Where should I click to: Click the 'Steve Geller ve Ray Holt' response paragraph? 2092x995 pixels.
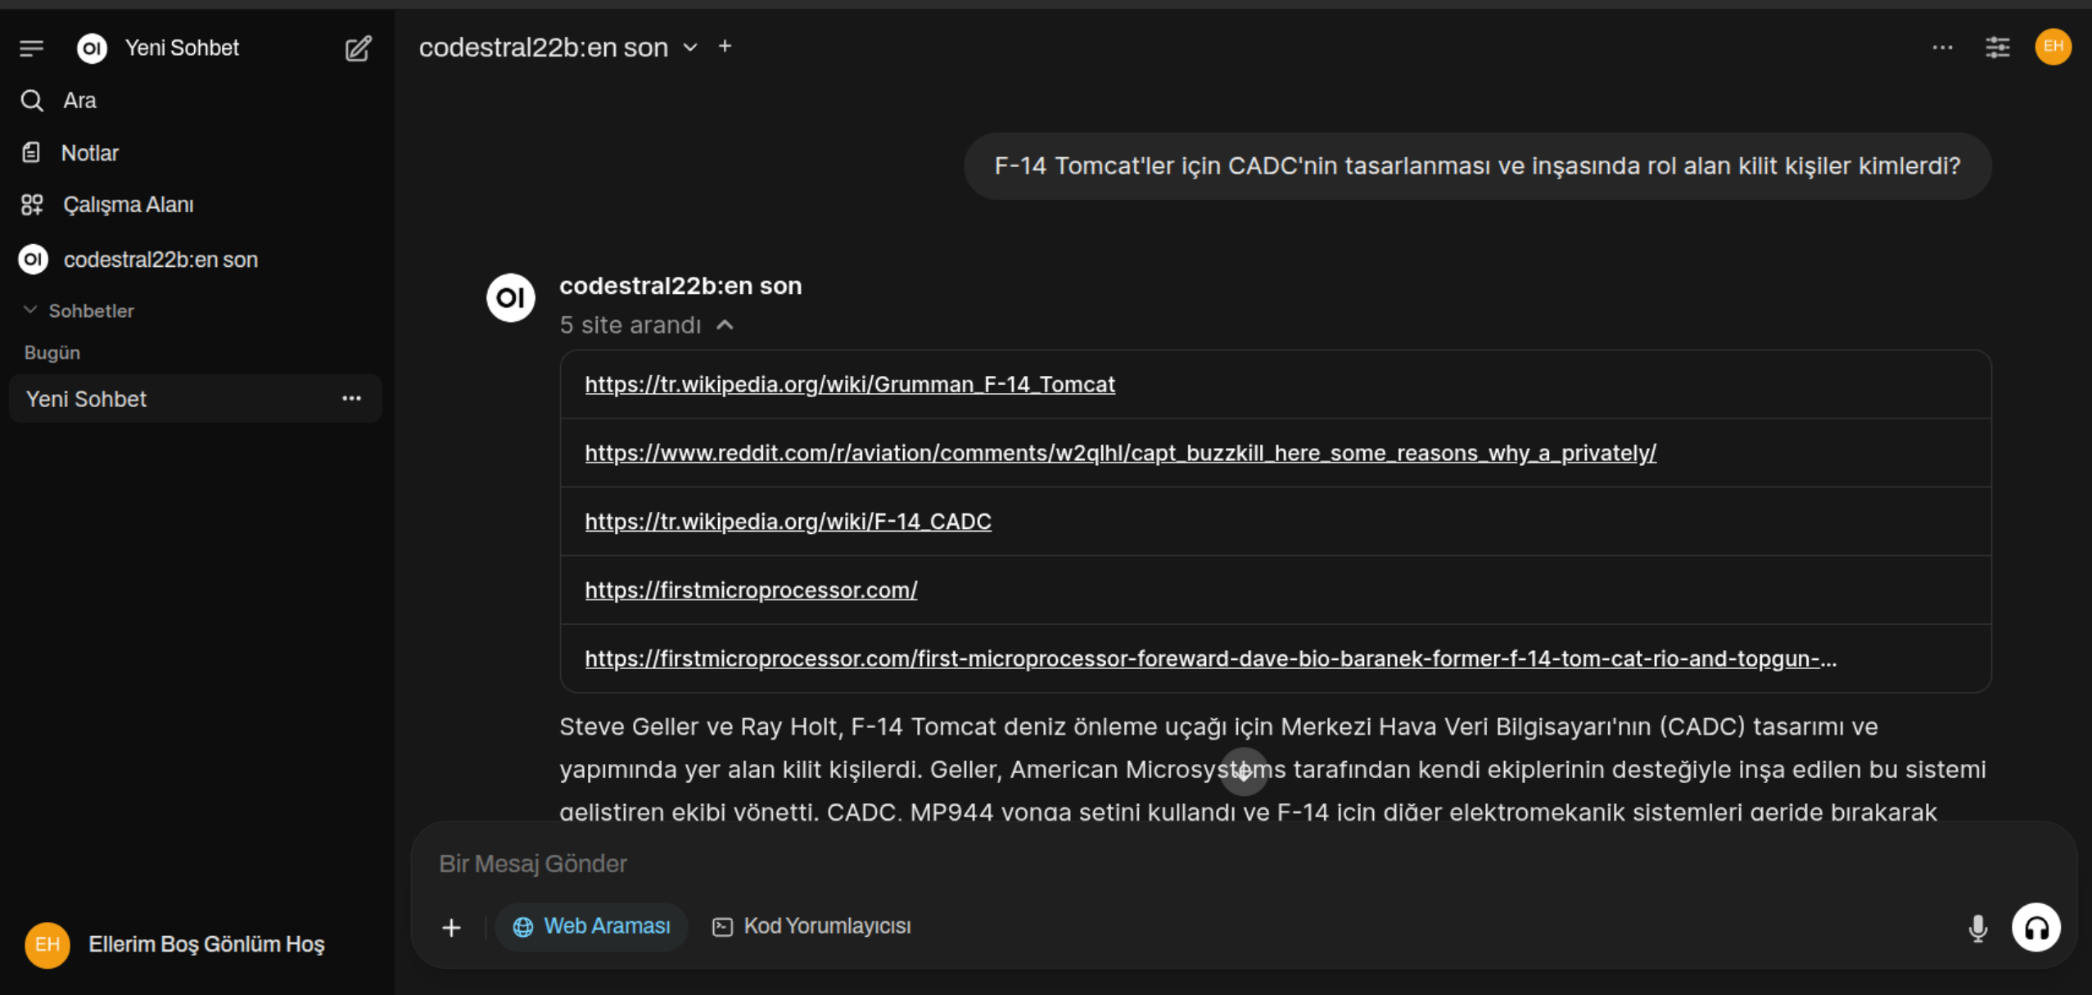(1273, 770)
